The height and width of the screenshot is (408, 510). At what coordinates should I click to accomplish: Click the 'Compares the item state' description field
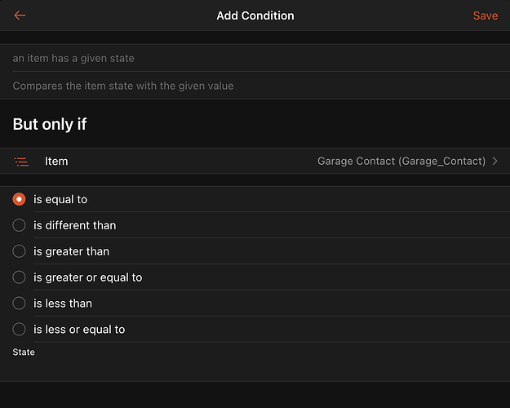[255, 86]
